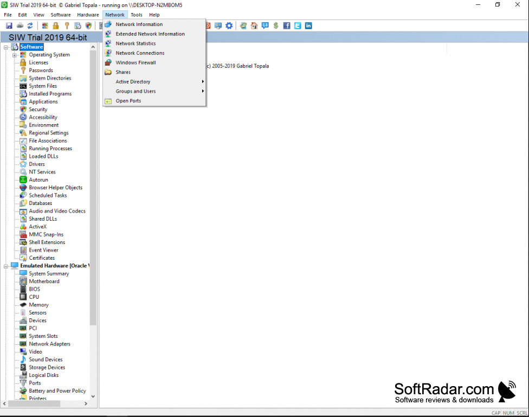
Task: Click the Memory module icon in the tree
Action: (23, 305)
